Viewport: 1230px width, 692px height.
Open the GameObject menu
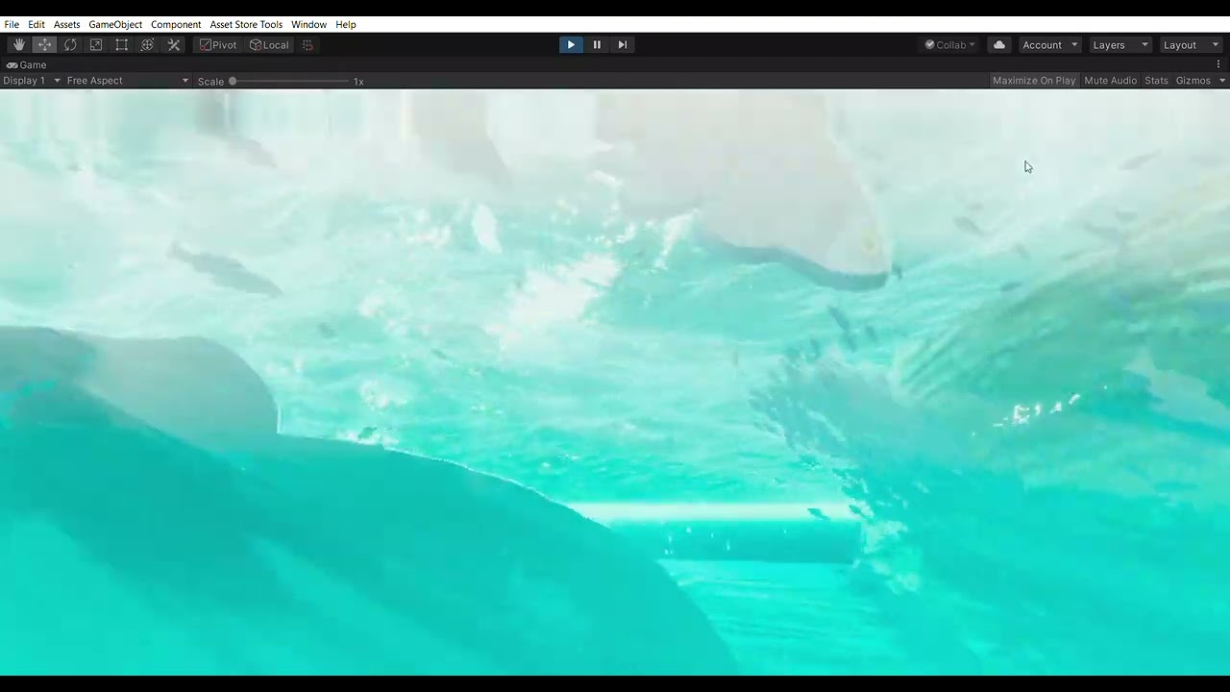tap(115, 24)
